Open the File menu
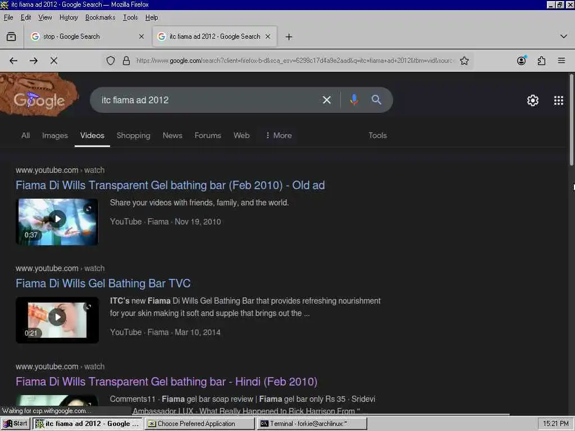This screenshot has width=575, height=431. point(8,17)
